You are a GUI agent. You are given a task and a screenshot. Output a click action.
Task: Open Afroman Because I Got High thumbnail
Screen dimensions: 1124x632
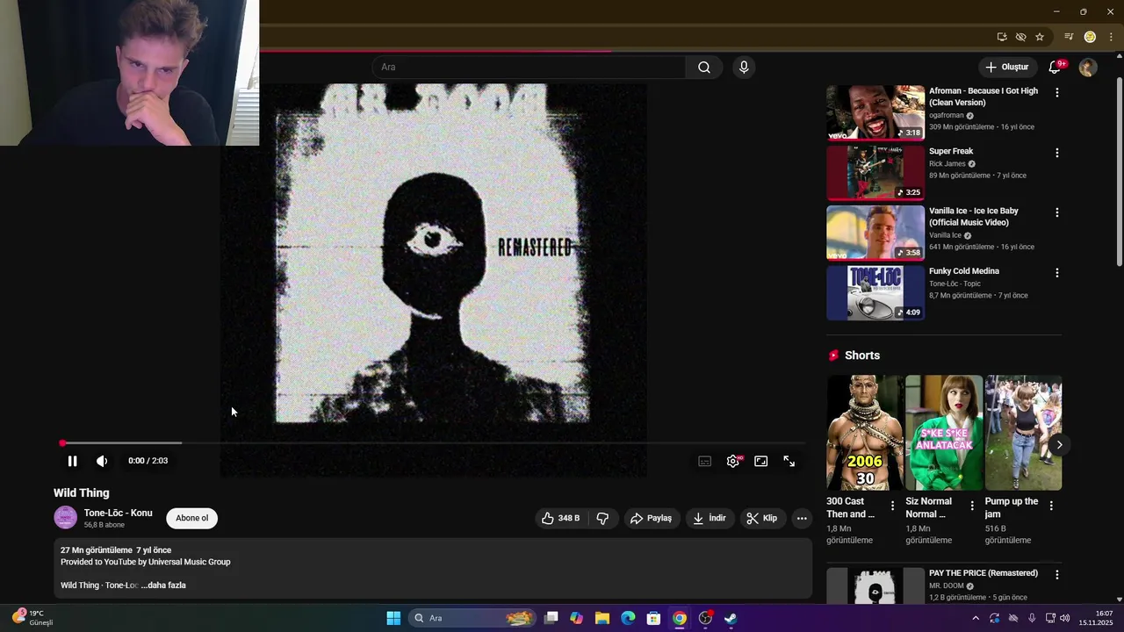[875, 112]
